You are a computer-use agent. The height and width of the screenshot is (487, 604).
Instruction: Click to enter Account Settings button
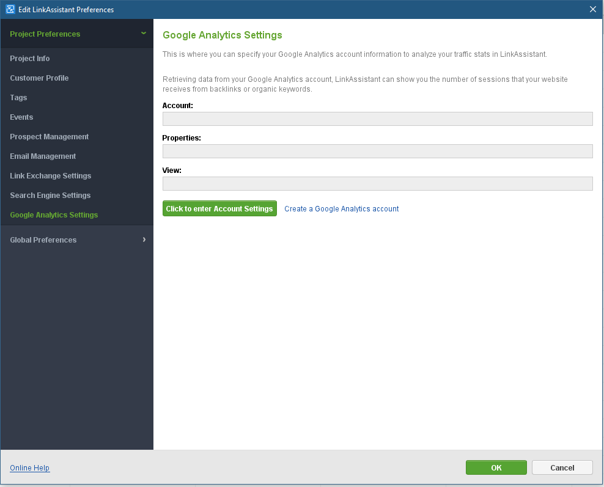click(219, 208)
